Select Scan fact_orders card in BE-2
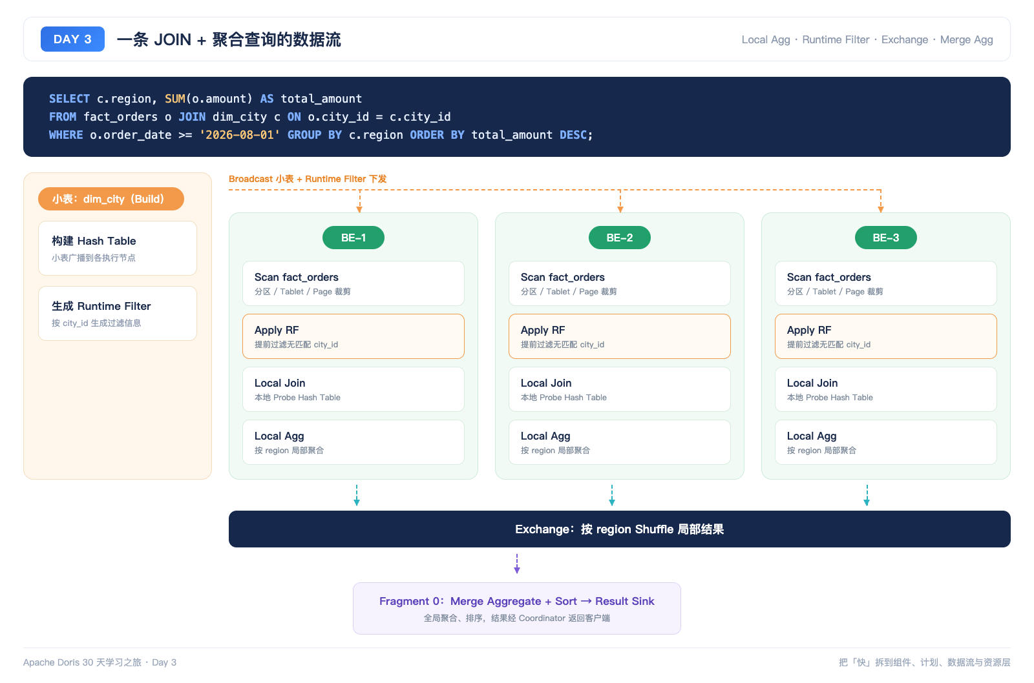Screen dimensions: 1034x683 (620, 283)
